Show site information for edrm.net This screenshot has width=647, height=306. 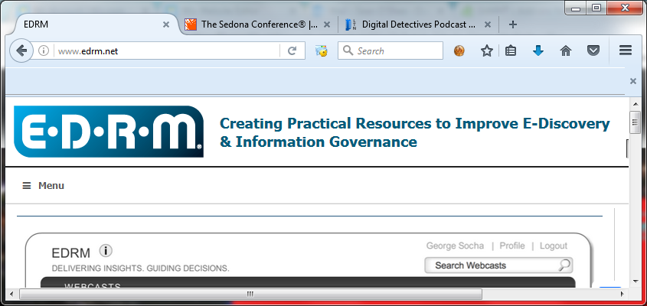click(44, 50)
